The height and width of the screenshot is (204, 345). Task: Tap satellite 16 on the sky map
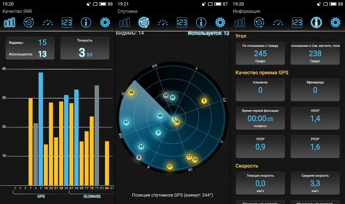[195, 159]
